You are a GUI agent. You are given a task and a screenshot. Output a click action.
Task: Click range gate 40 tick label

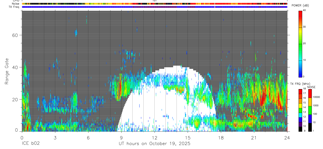(15, 67)
